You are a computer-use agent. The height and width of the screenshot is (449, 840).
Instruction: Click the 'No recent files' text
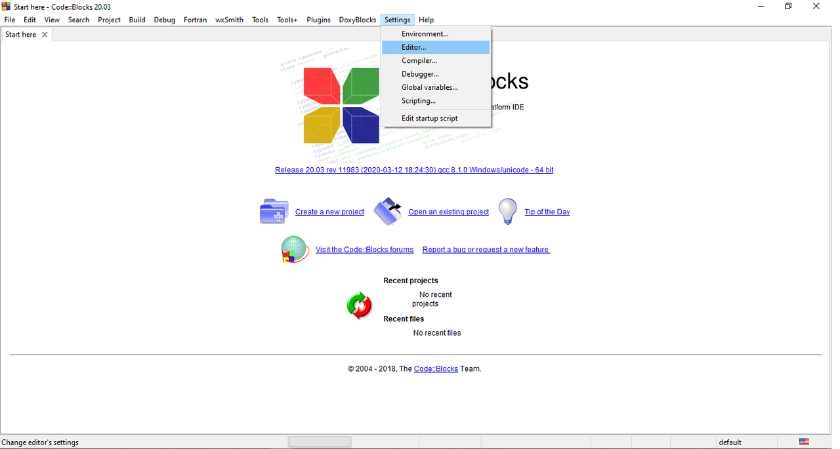coord(437,333)
